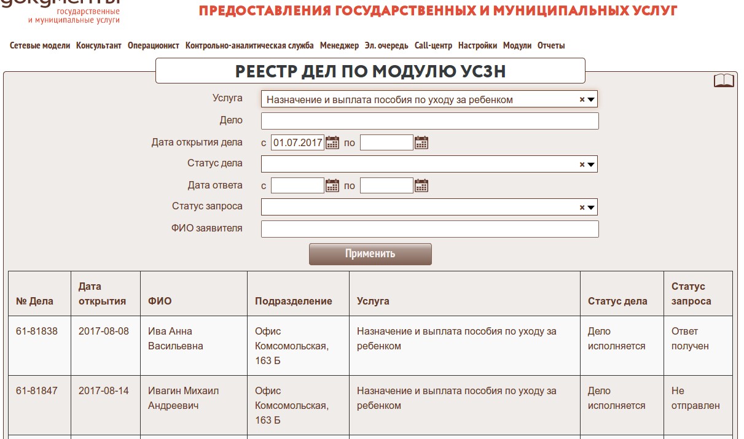Open the Сетевые модели menu
Image resolution: width=744 pixels, height=439 pixels.
click(40, 45)
